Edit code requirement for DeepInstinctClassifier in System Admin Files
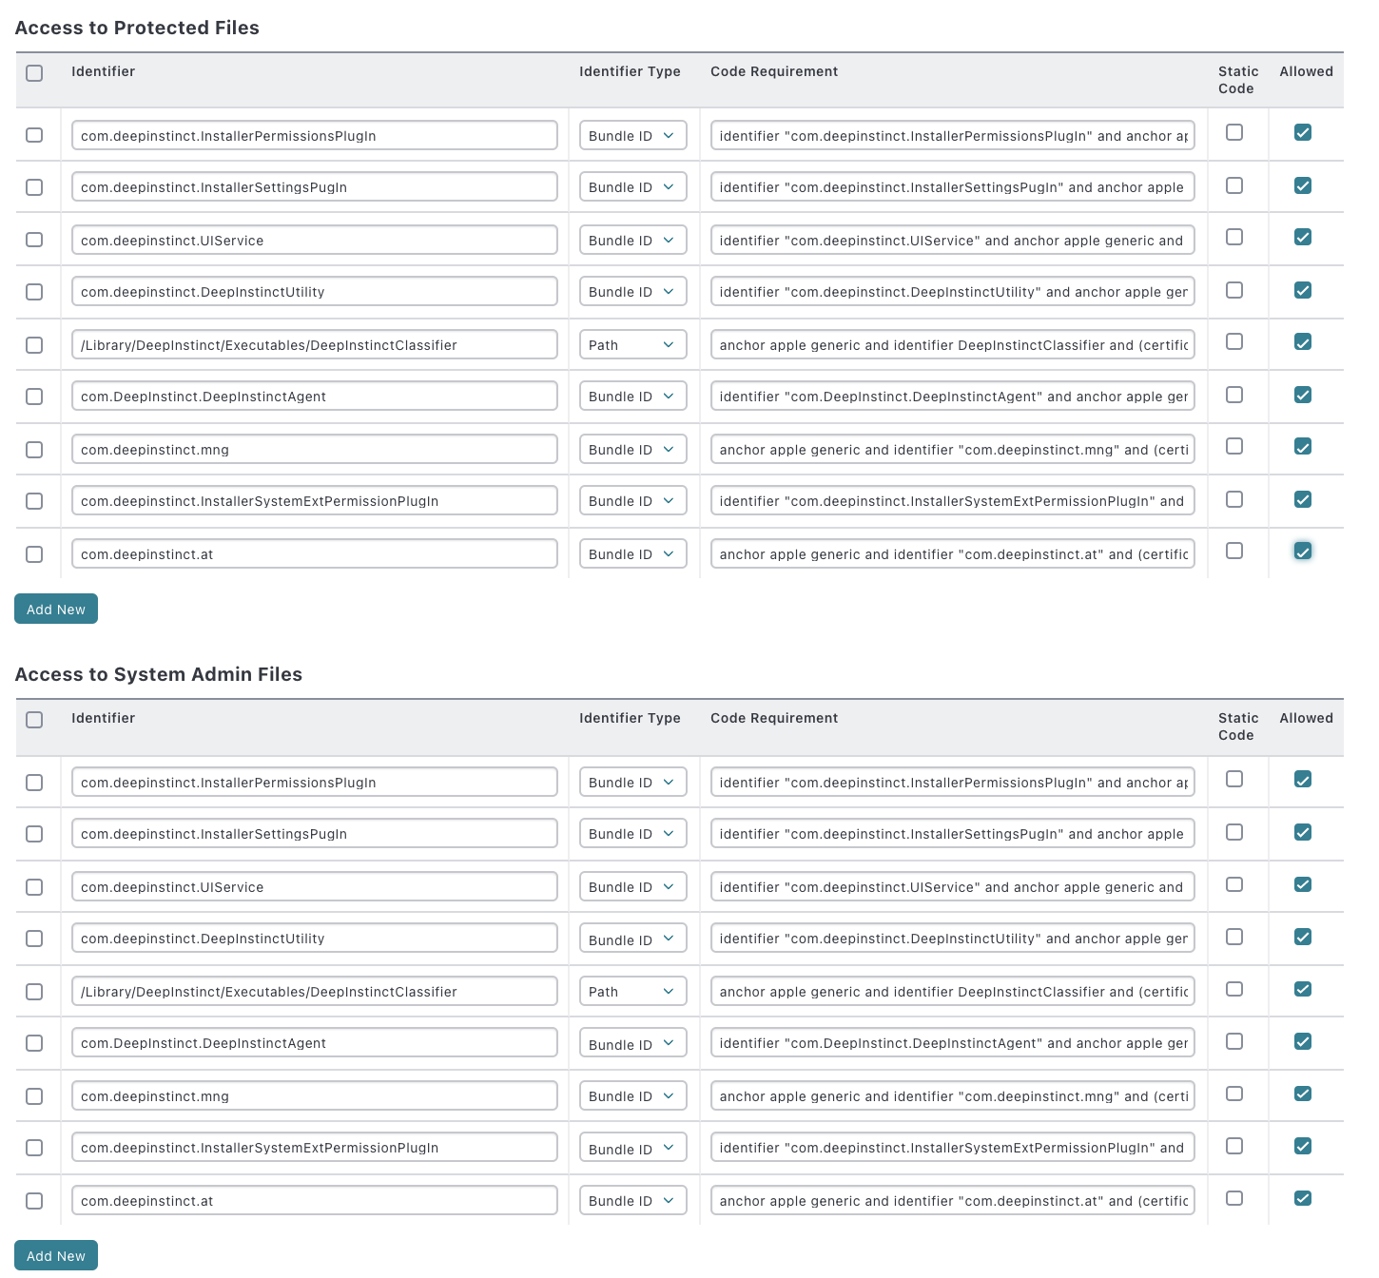The image size is (1379, 1278). click(952, 991)
